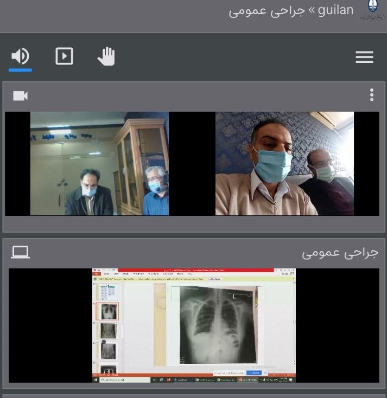The width and height of the screenshot is (387, 398).
Task: Toggle the speaker audio icon
Action: point(20,56)
